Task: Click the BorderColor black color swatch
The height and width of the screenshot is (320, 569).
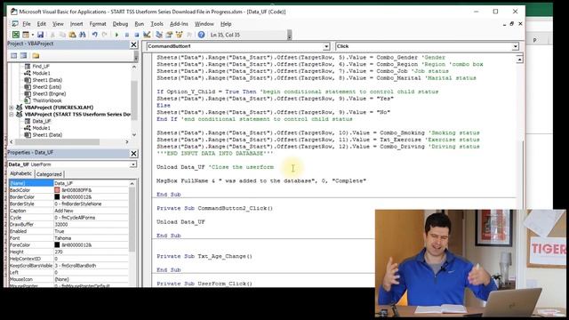Action: point(57,197)
